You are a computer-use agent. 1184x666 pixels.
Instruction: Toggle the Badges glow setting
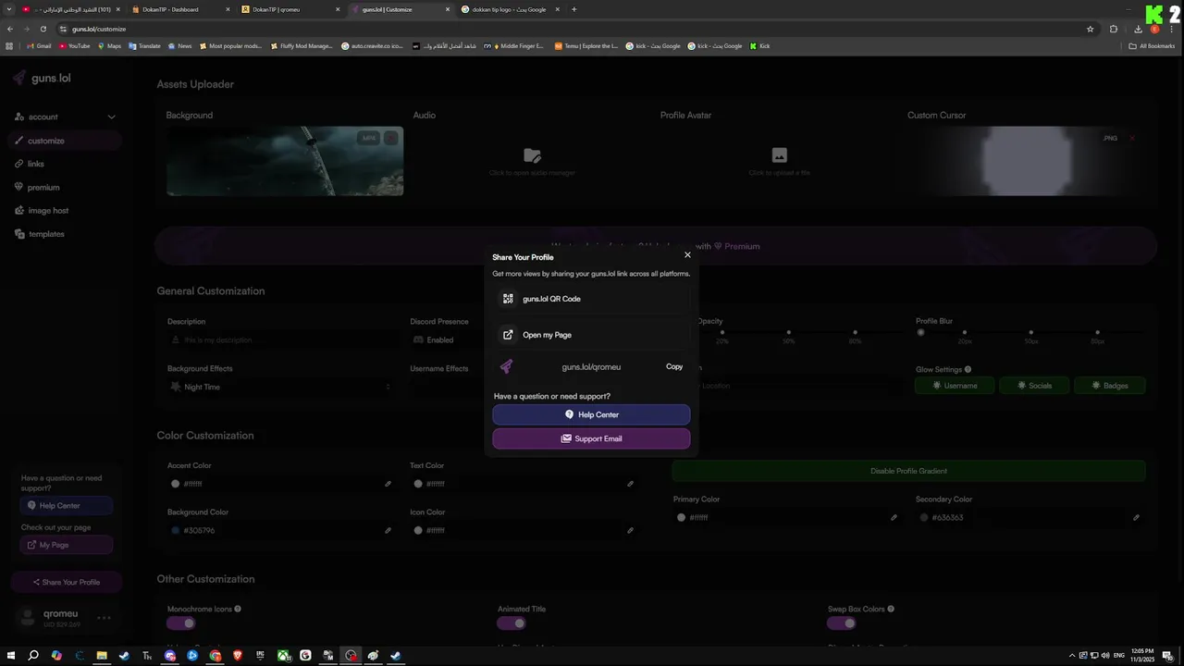(1109, 385)
